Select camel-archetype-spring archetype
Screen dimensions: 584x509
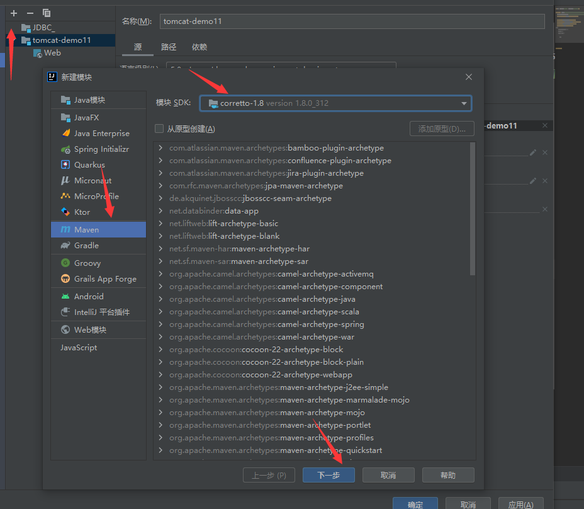pos(267,324)
